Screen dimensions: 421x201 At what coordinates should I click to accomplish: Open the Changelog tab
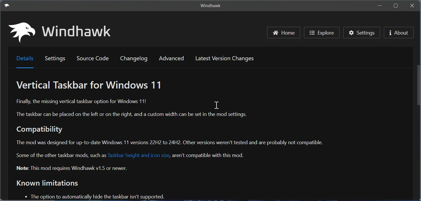click(x=134, y=58)
